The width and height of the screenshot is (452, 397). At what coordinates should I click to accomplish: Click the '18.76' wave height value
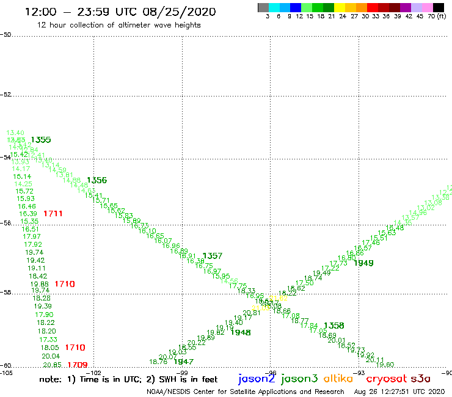click(158, 362)
